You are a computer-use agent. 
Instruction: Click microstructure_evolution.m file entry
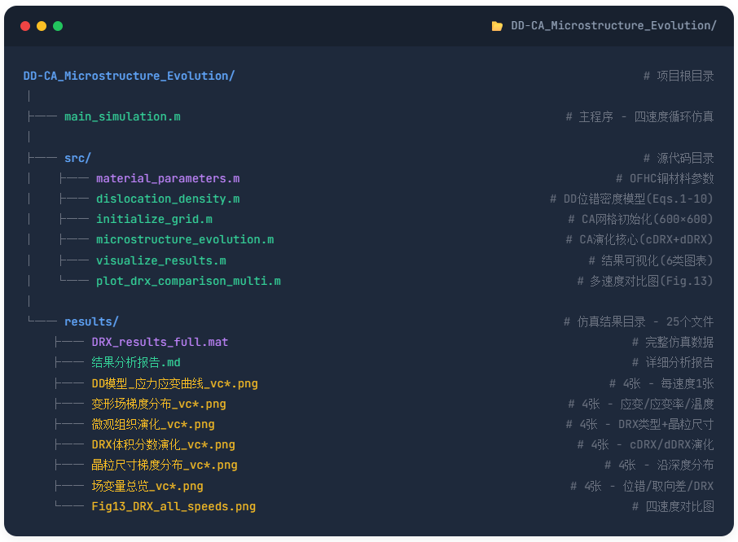(x=185, y=239)
